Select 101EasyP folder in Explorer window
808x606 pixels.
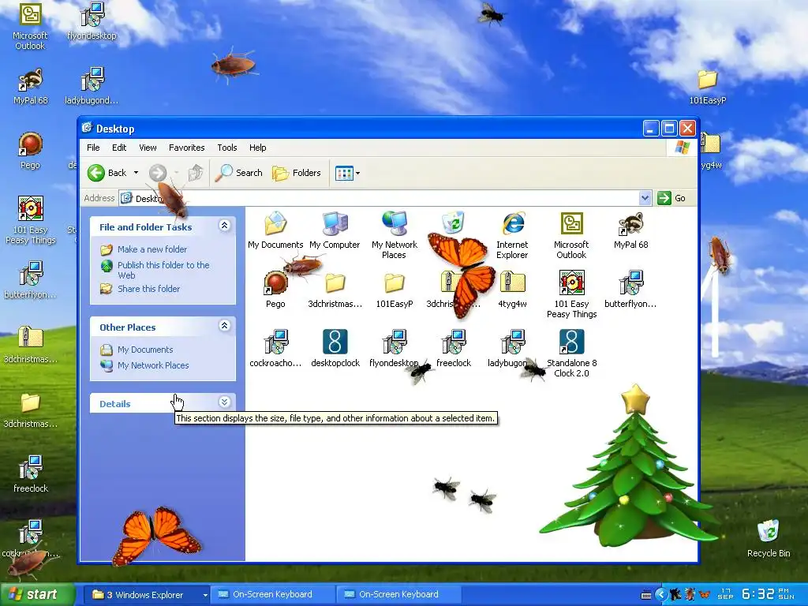(395, 290)
